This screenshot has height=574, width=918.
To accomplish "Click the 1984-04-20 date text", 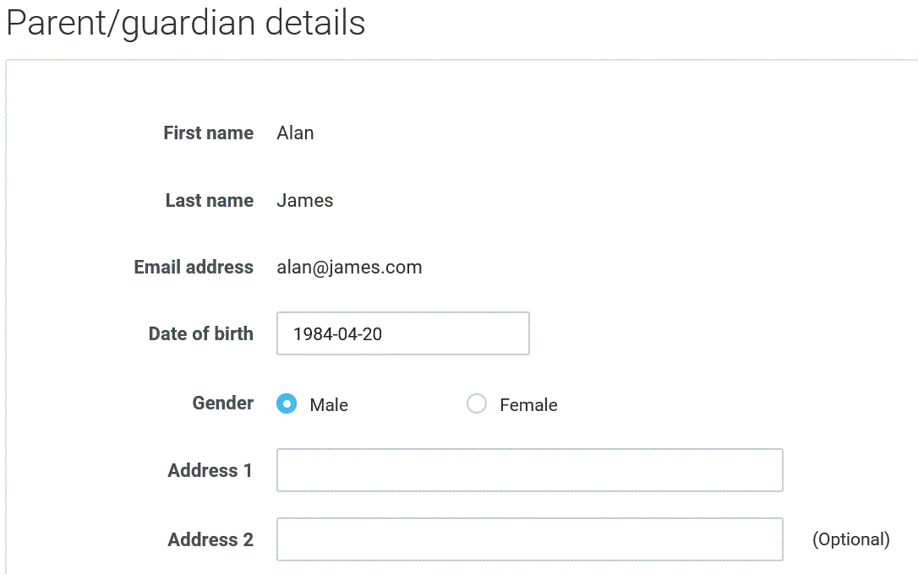I will (337, 334).
